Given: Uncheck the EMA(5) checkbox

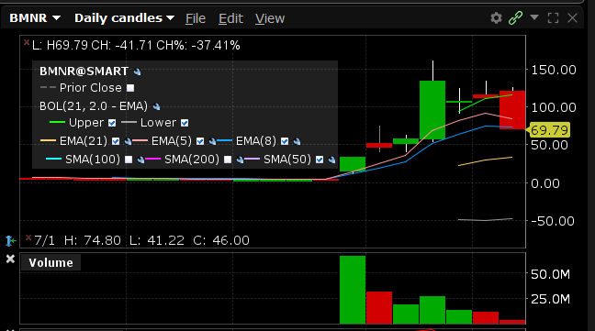Looking at the screenshot, I should point(200,141).
